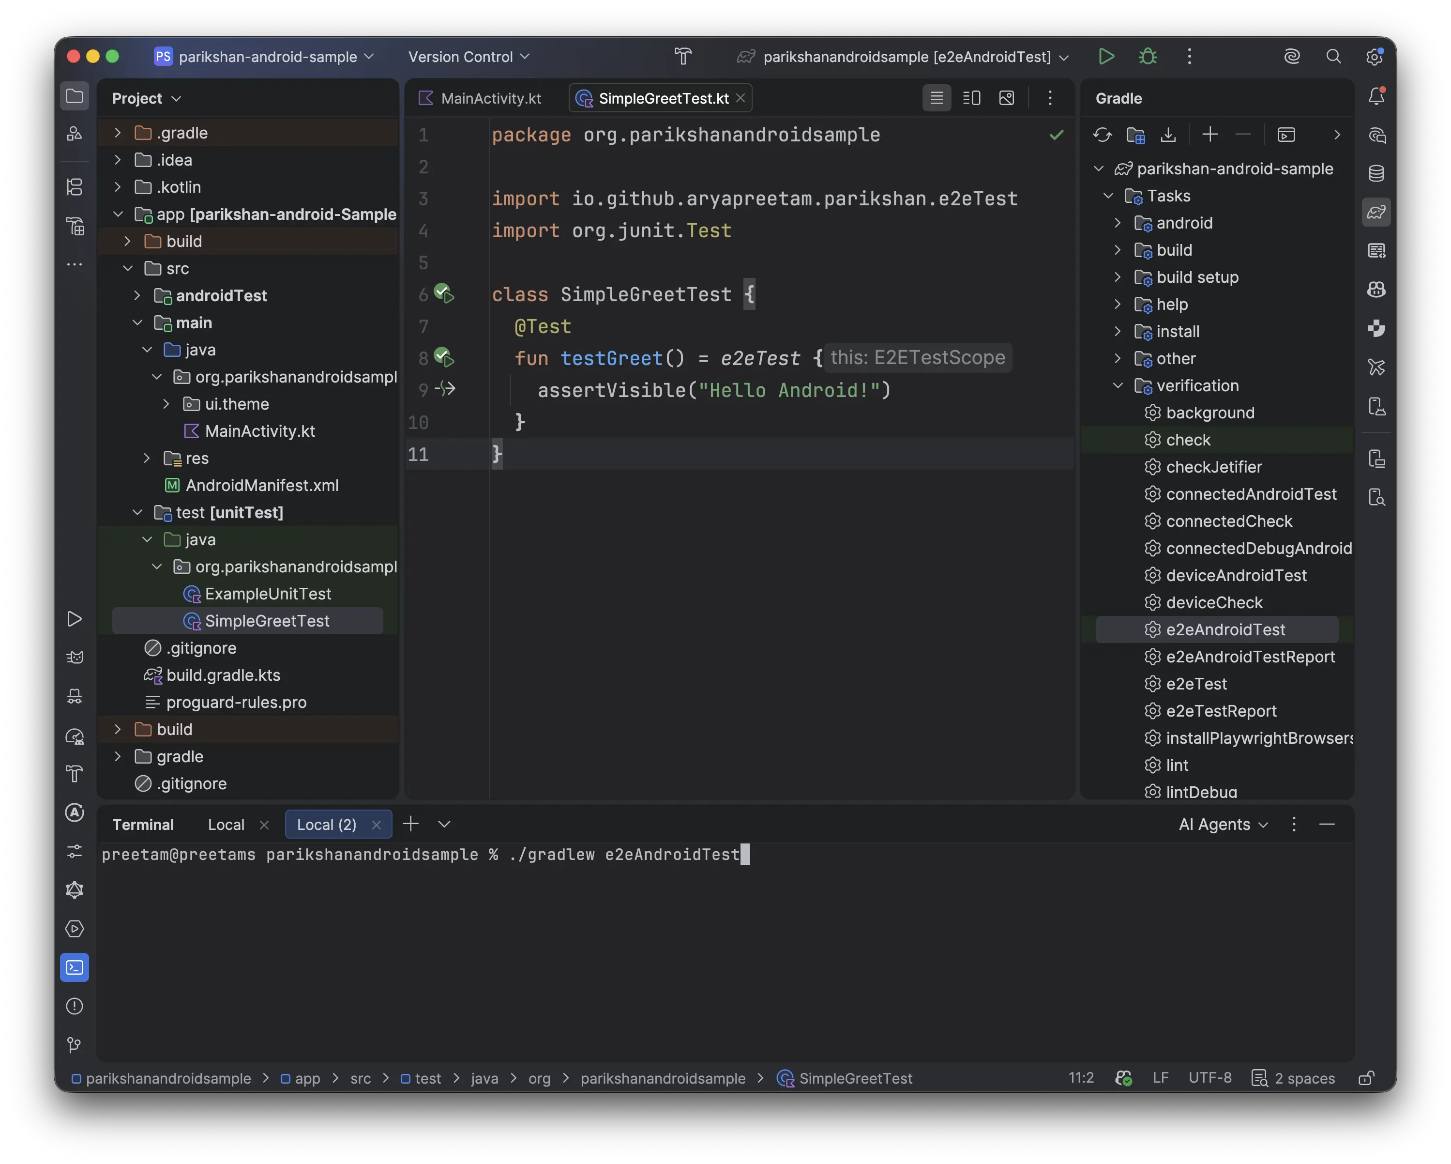This screenshot has width=1451, height=1164.
Task: Switch to MainActivity.kt editor tab
Action: [481, 98]
